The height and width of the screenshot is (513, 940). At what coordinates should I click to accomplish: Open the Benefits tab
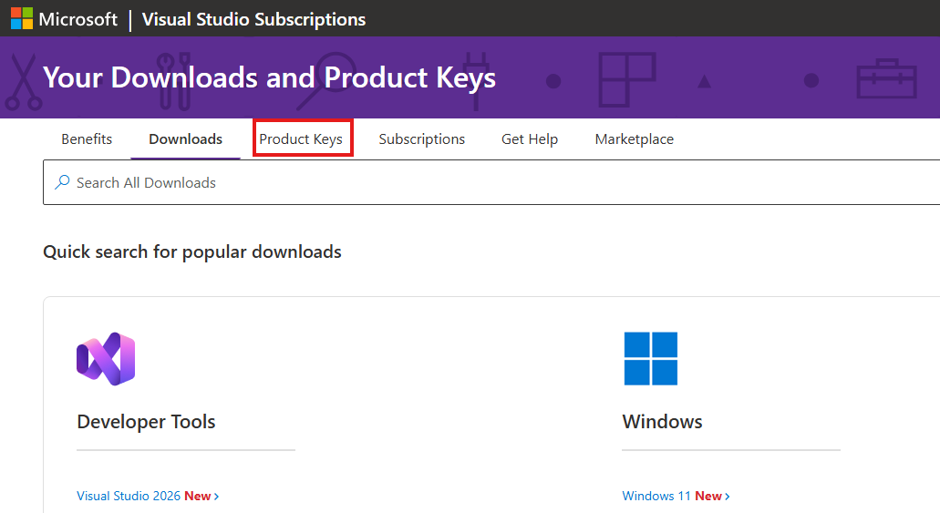pos(87,139)
